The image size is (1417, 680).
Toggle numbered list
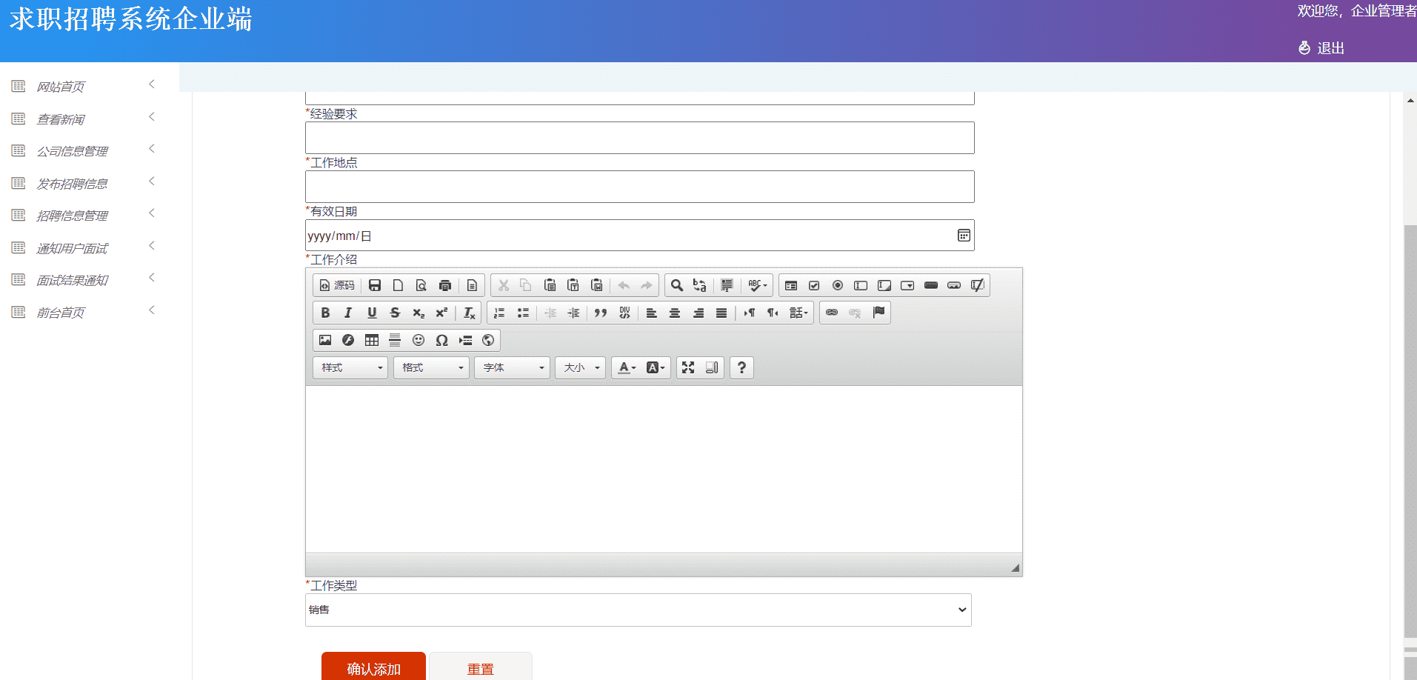(499, 313)
